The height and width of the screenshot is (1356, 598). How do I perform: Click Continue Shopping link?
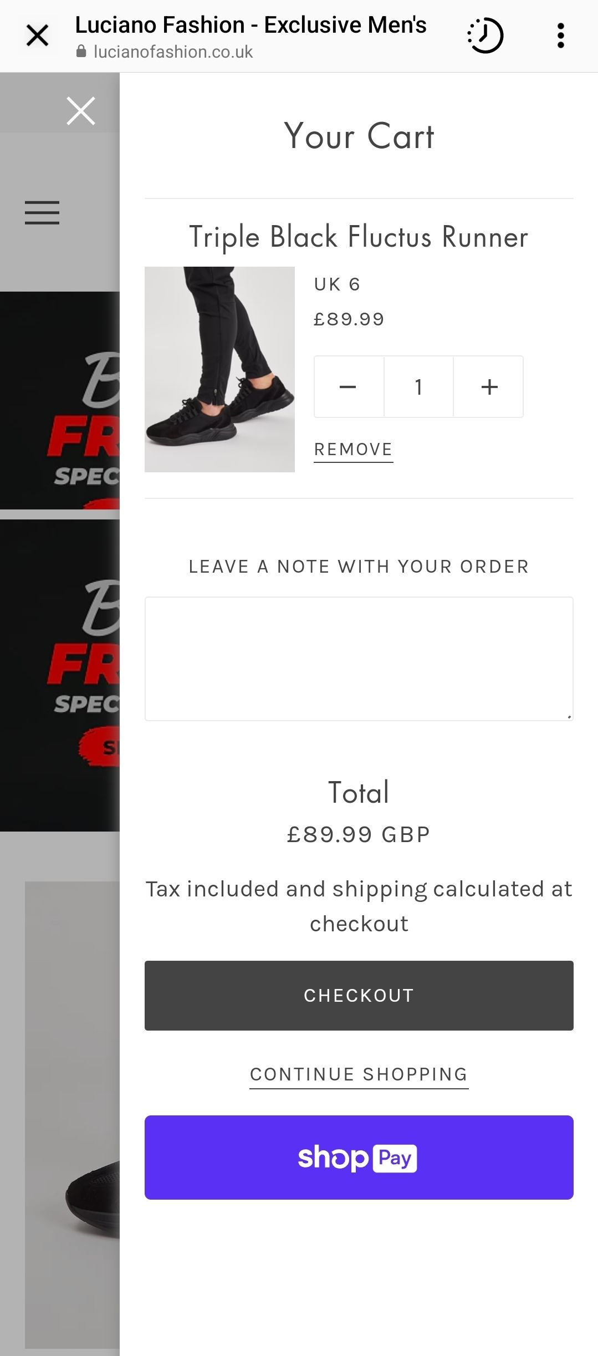(359, 1074)
